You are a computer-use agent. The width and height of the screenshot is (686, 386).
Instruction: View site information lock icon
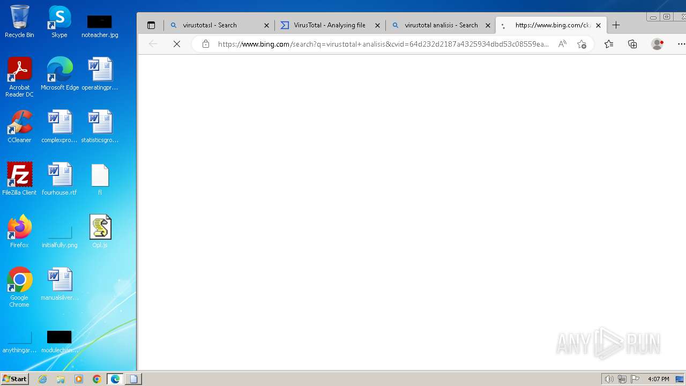click(x=206, y=44)
